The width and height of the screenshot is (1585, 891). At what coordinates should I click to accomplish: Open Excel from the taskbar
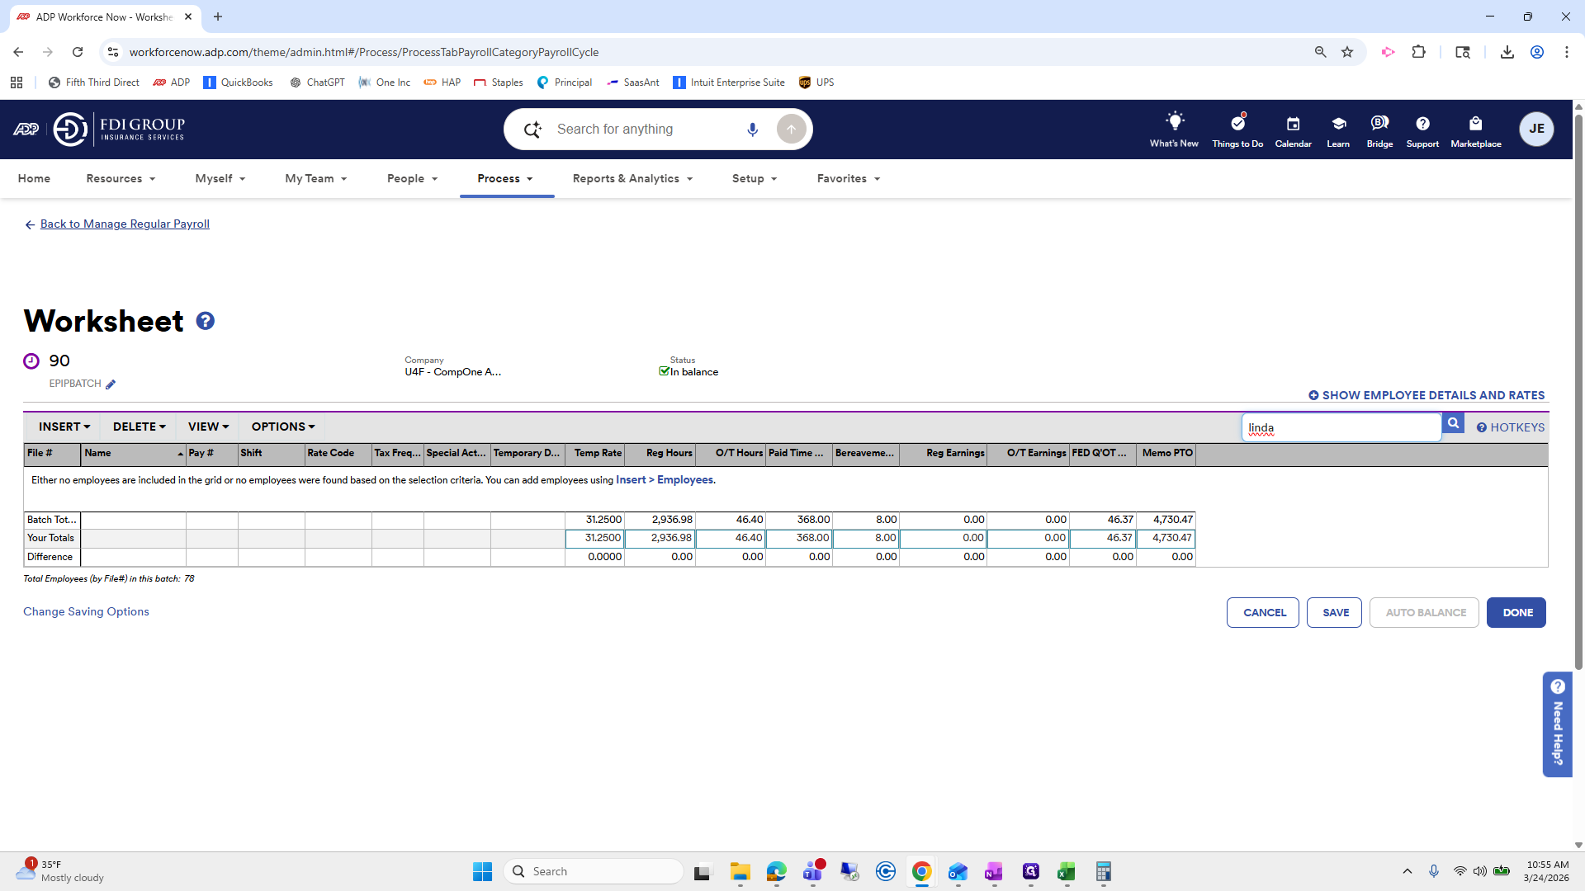1066,871
